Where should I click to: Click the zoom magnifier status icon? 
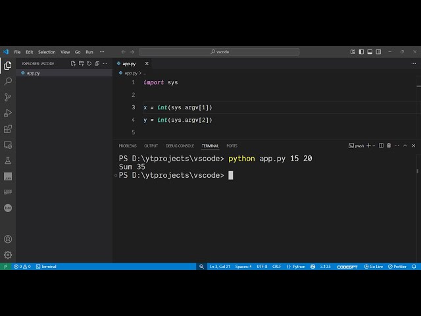[x=202, y=266]
